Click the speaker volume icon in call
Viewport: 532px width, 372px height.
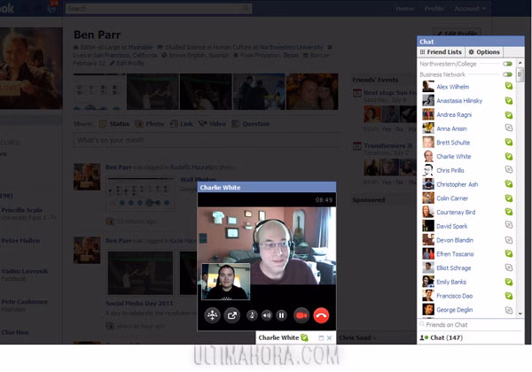point(265,314)
